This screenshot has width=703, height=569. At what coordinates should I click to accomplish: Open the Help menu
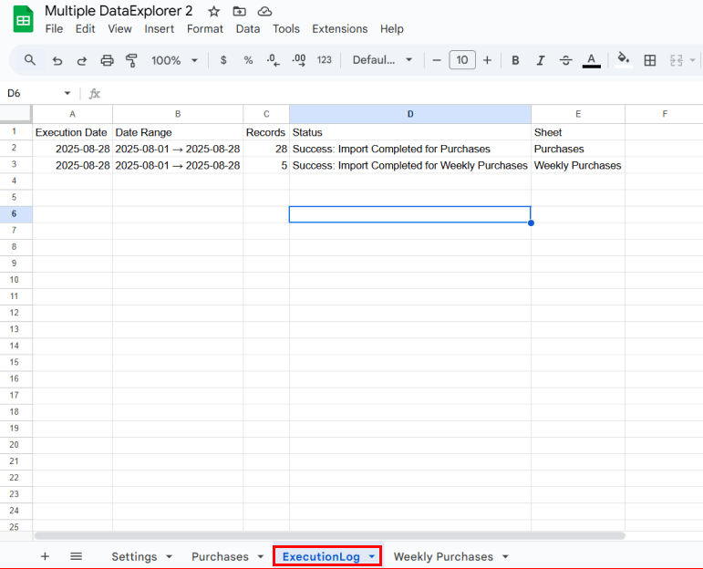[392, 28]
